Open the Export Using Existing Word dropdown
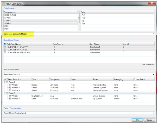This screenshot has width=158, height=124. click(x=153, y=113)
